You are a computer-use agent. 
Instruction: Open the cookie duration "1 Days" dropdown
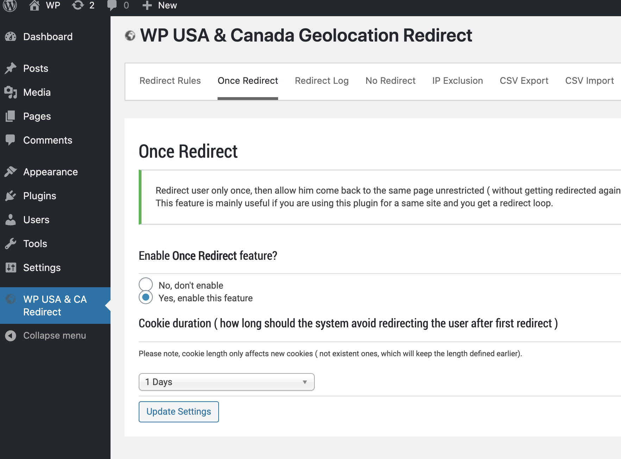coord(226,382)
